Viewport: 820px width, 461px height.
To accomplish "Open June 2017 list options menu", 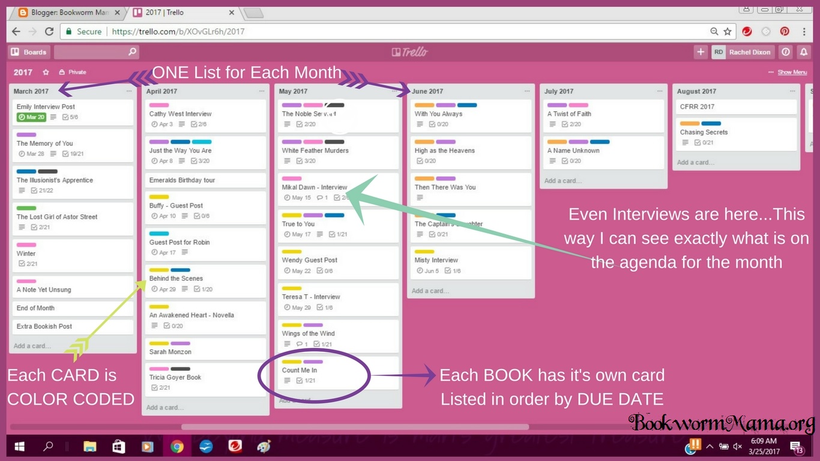I will pos(527,91).
